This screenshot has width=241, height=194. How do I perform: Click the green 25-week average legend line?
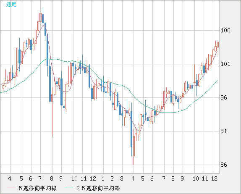tap(69, 188)
